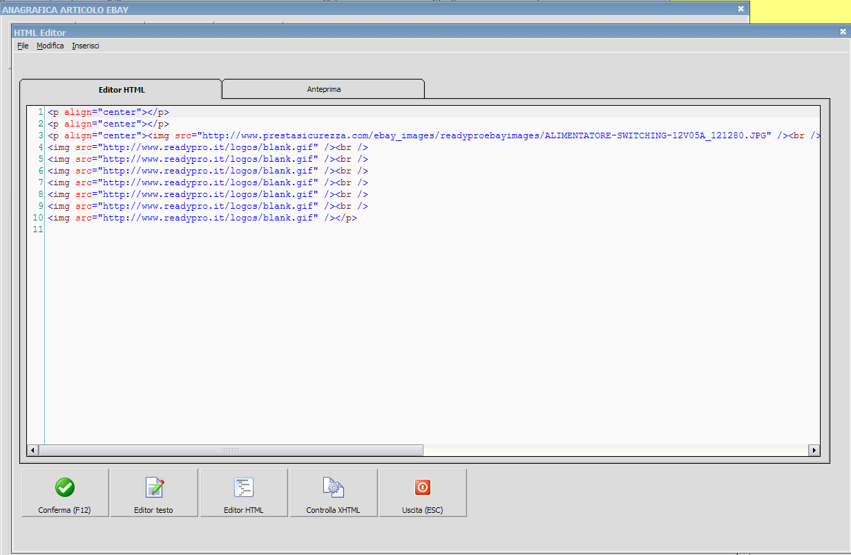Viewport: 851px width, 555px height.
Task: Select the Editor HTML tab
Action: click(122, 90)
